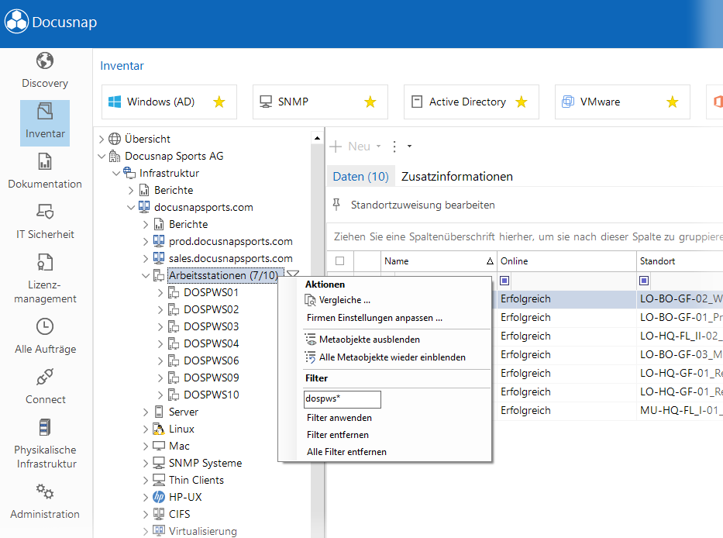Open the Discovery globe icon
Screen dimensions: 723x538
coord(45,60)
